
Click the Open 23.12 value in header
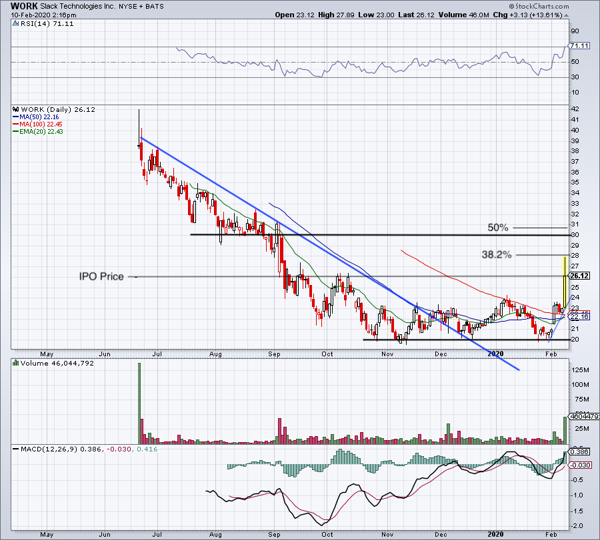(295, 15)
